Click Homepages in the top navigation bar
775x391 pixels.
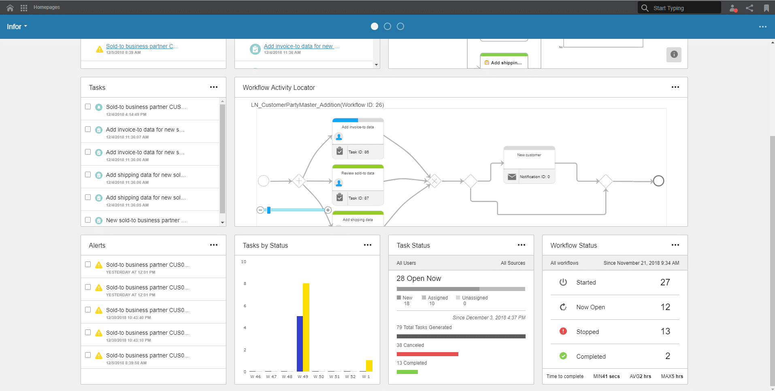pos(47,7)
